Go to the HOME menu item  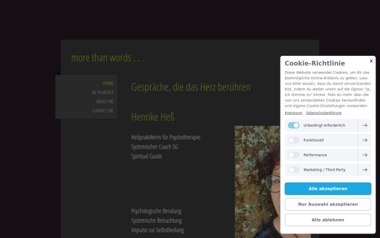pos(108,83)
